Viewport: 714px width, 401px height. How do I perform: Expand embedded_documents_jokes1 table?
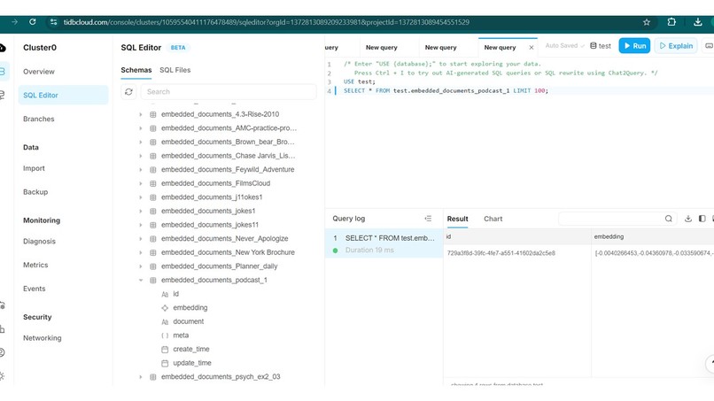click(x=141, y=212)
